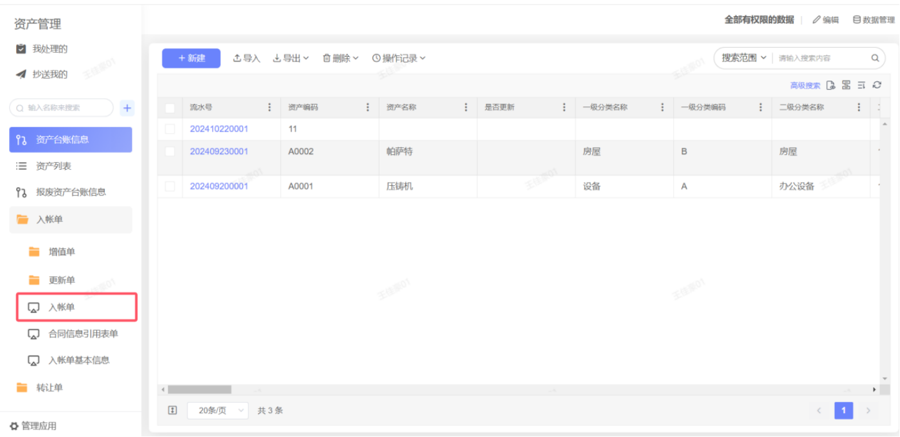Image resolution: width=900 pixels, height=437 pixels.
Task: Select all rows with the header checkbox
Action: 170,108
